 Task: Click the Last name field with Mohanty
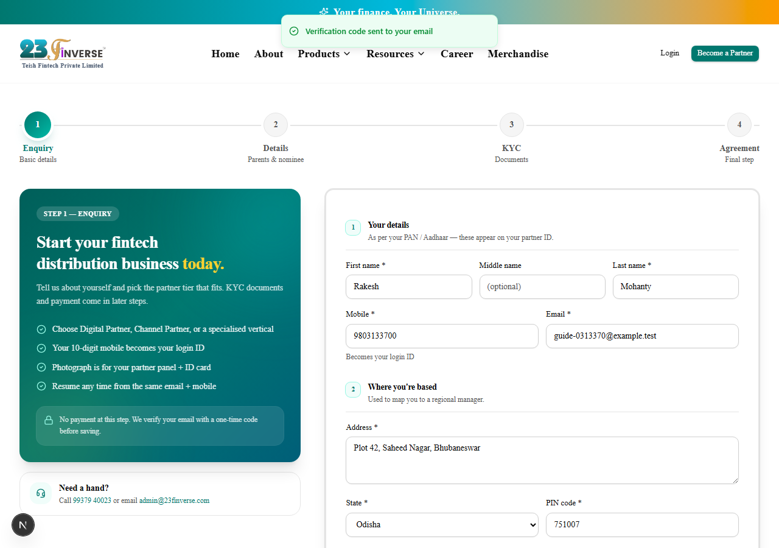click(676, 287)
